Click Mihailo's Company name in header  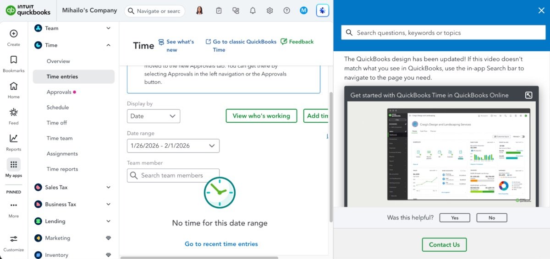coord(90,10)
